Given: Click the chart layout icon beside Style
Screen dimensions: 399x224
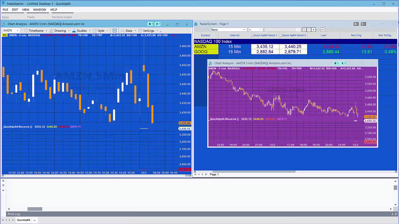Looking at the screenshot, I should tap(114, 30).
